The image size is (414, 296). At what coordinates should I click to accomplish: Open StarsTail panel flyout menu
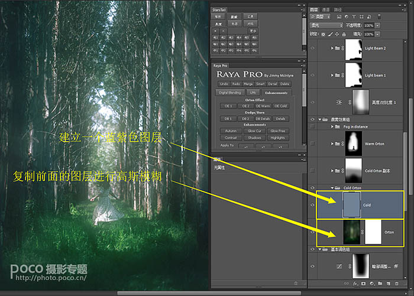[x=303, y=10]
